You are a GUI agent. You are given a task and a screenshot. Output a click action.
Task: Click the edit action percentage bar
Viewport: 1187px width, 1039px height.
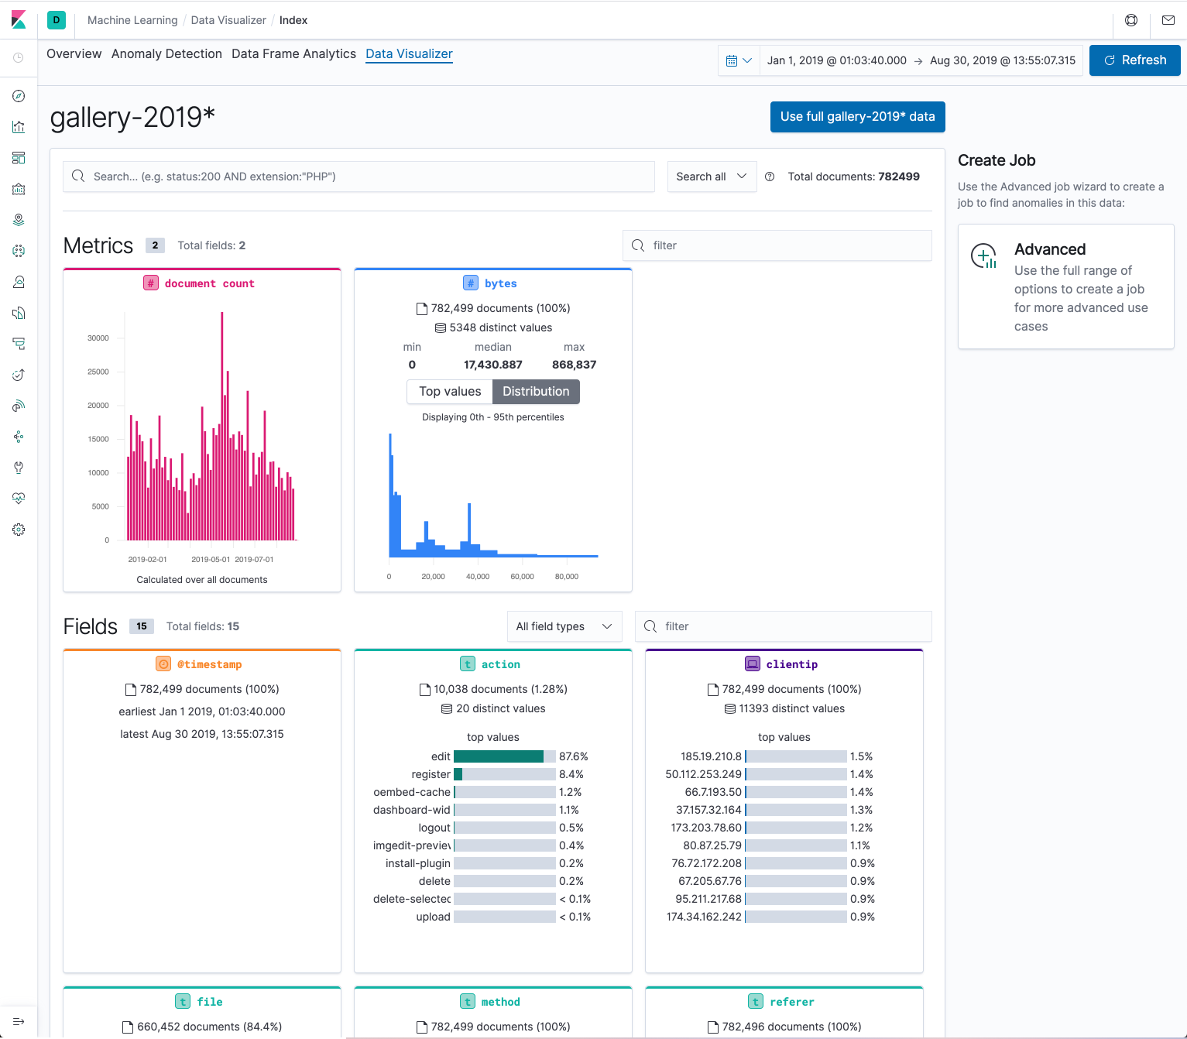(505, 756)
